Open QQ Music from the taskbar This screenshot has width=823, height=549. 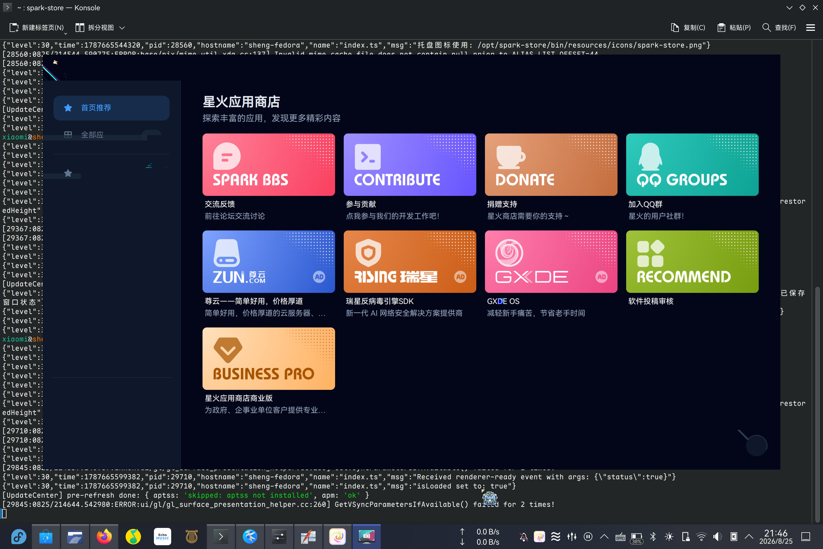tap(133, 536)
